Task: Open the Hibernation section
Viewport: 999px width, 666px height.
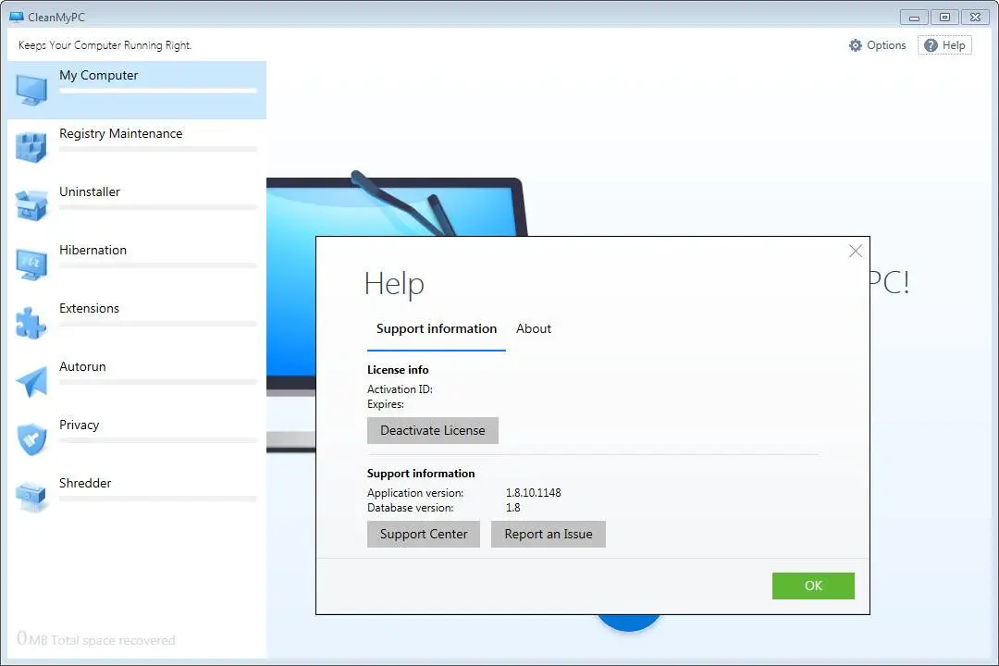Action: [x=137, y=265]
